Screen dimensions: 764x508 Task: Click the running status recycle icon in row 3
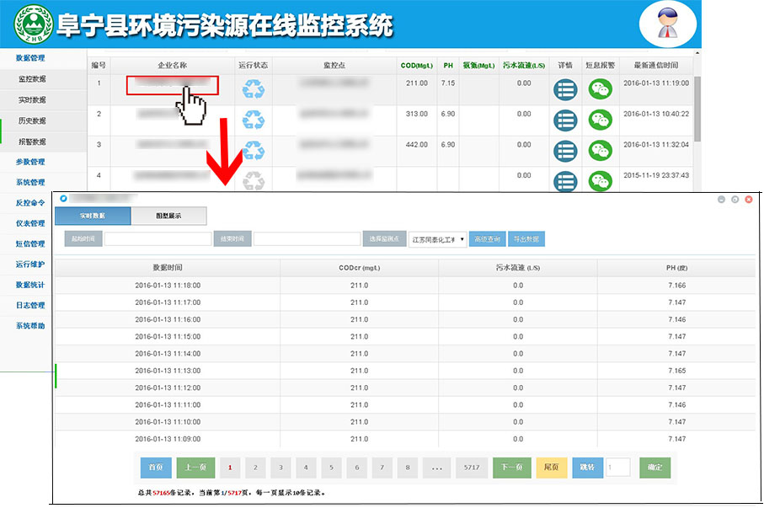(x=254, y=151)
